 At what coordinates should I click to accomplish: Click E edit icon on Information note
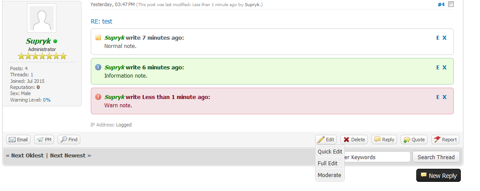(x=438, y=68)
